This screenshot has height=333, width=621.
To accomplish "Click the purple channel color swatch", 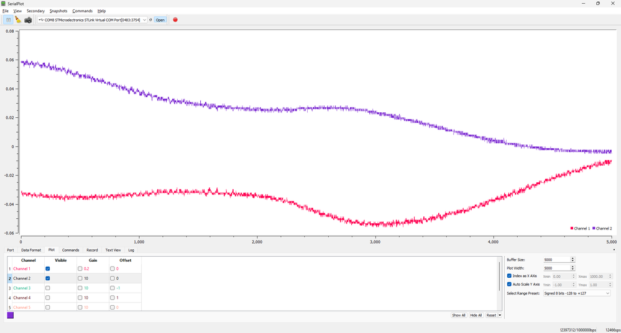I will (x=11, y=315).
